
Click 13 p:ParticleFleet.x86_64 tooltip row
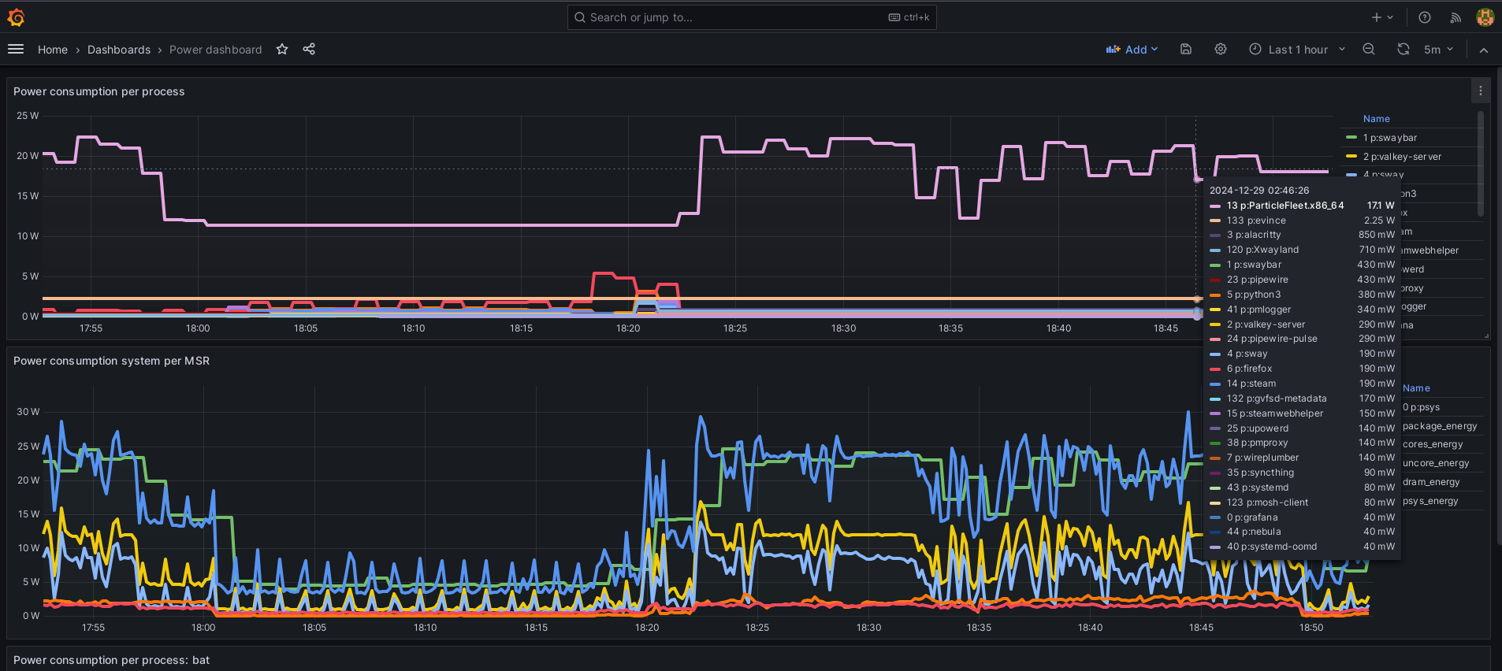tap(1302, 206)
